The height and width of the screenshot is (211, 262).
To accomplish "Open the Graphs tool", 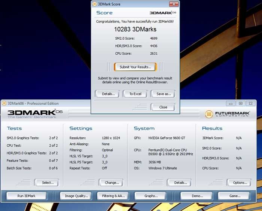I will coord(150,196).
